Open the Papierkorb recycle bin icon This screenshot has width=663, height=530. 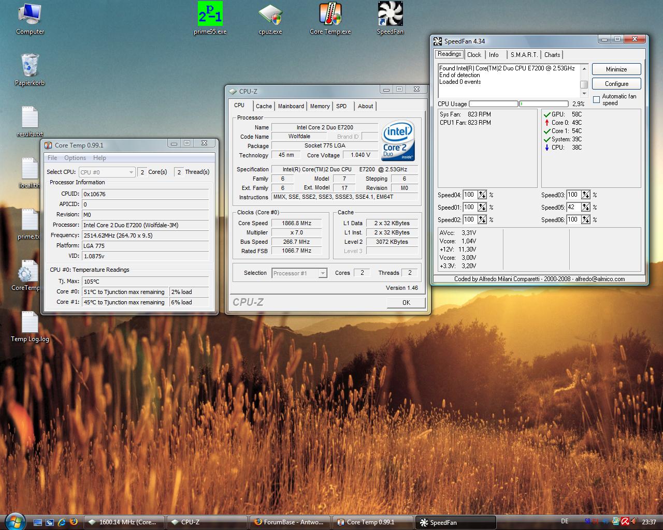click(30, 69)
